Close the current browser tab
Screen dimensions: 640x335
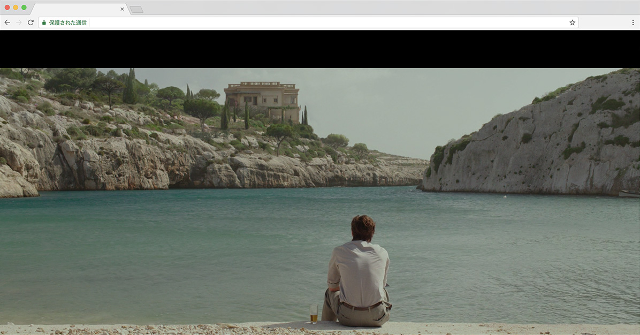122,9
